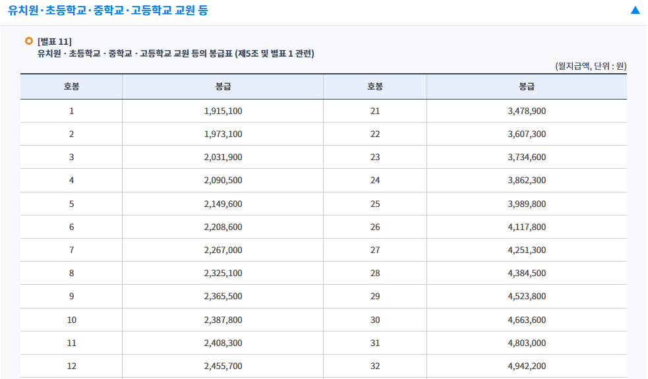Click 호봉 number 32
The image size is (648, 379).
[375, 366]
